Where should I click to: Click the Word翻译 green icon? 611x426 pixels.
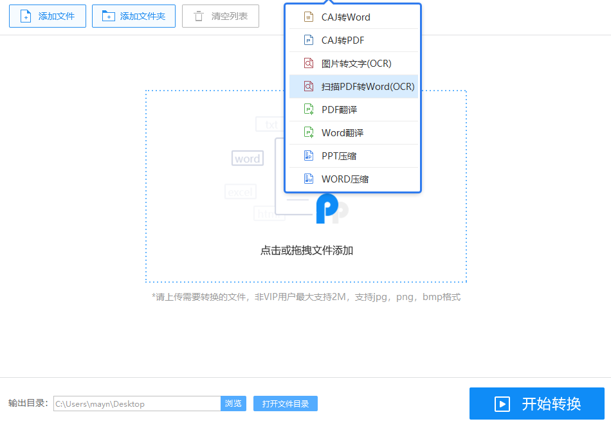309,133
